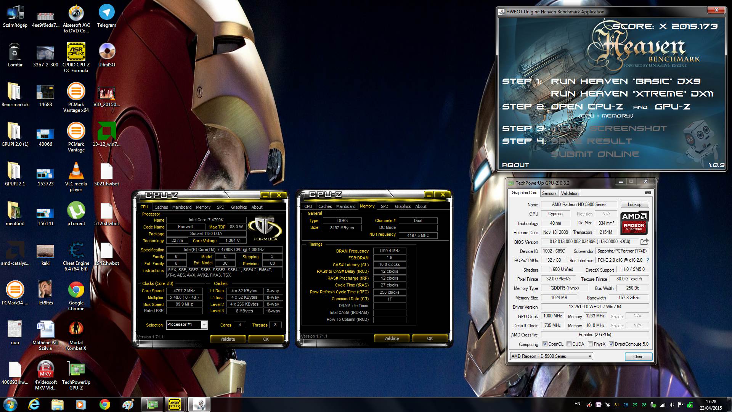Click the Close button in GPU-Z

[638, 357]
